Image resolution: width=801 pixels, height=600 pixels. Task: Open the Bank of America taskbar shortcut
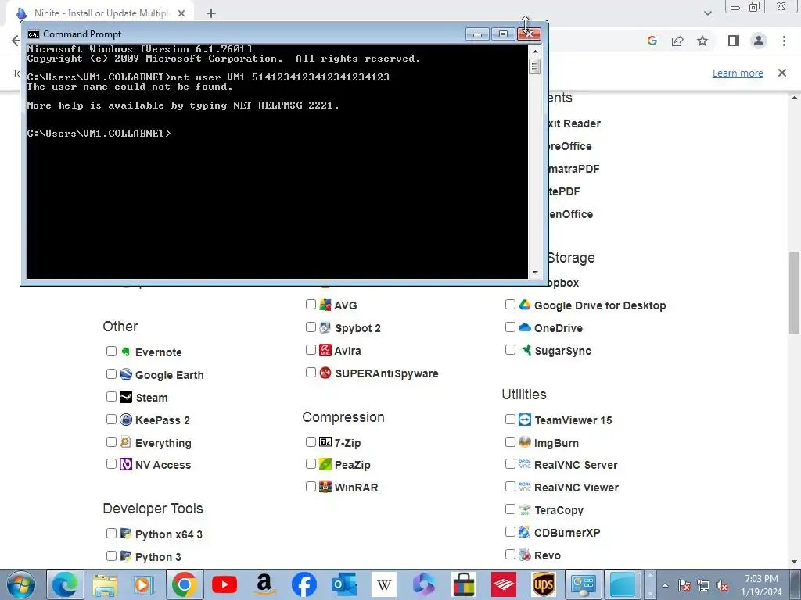(x=503, y=584)
